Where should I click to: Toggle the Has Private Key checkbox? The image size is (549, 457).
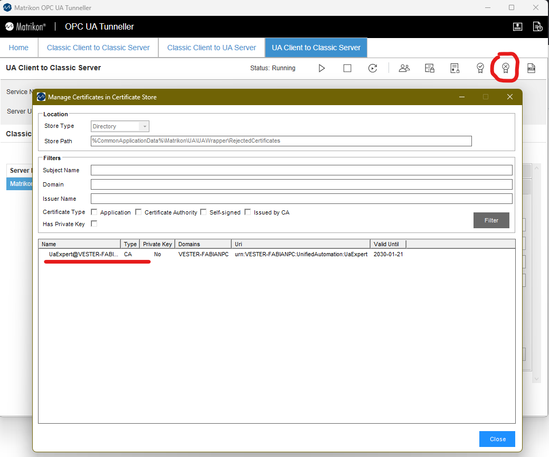click(x=94, y=223)
